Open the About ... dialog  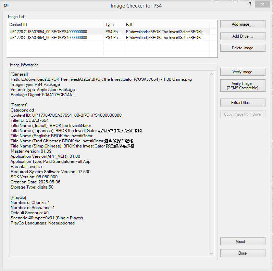point(243,242)
